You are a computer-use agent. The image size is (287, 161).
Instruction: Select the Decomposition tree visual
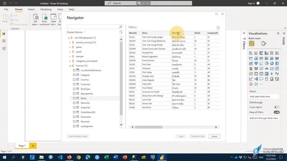tap(256, 79)
